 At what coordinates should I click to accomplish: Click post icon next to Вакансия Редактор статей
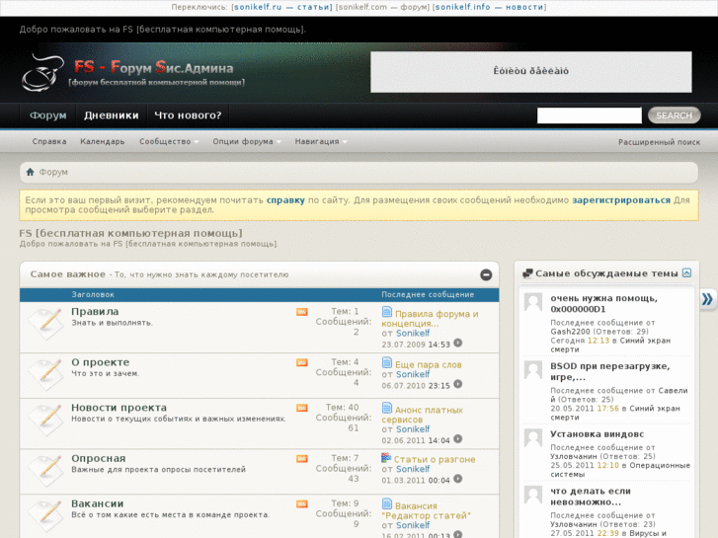click(x=387, y=503)
